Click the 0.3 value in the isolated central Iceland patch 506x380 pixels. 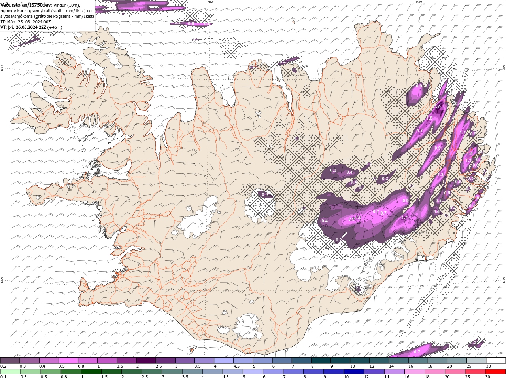coord(265,194)
